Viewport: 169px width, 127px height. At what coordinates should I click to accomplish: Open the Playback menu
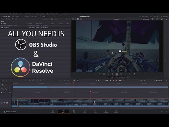click(x=39, y=14)
